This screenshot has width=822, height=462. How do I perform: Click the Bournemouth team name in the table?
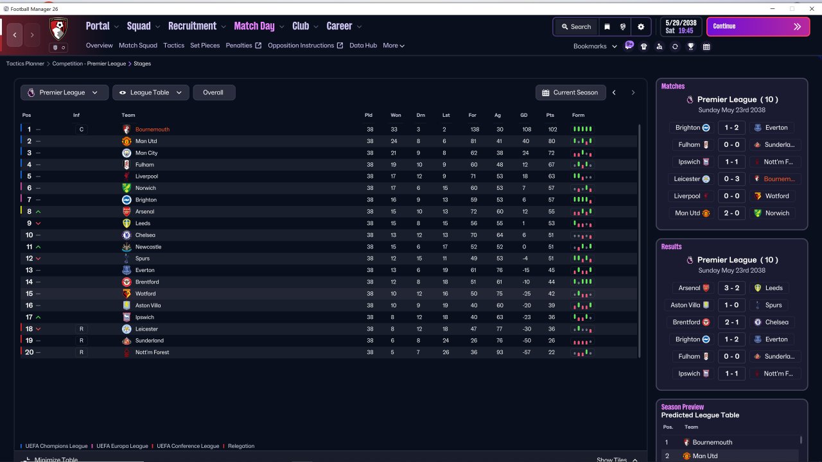pos(152,130)
